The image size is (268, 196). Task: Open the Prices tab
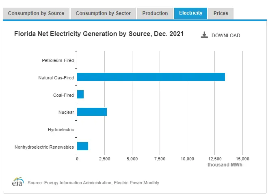220,13
